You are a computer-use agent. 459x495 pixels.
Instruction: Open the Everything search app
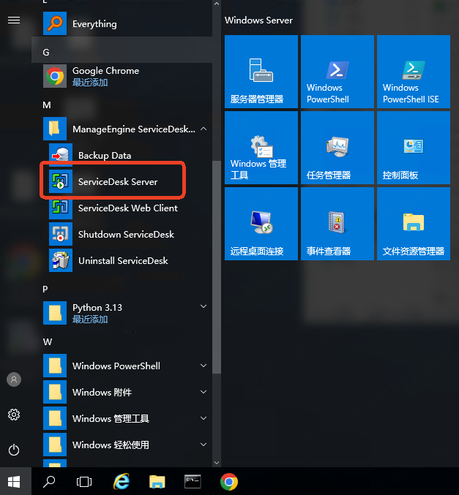(122, 23)
